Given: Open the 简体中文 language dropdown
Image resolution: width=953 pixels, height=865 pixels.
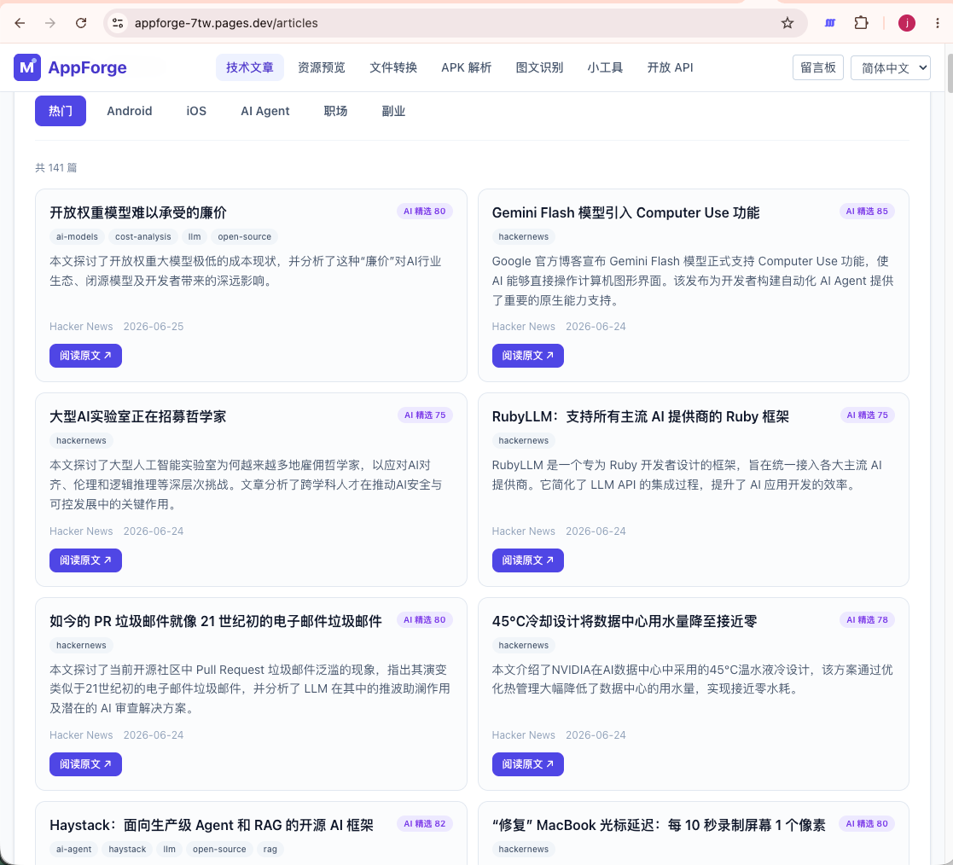Looking at the screenshot, I should coord(891,67).
